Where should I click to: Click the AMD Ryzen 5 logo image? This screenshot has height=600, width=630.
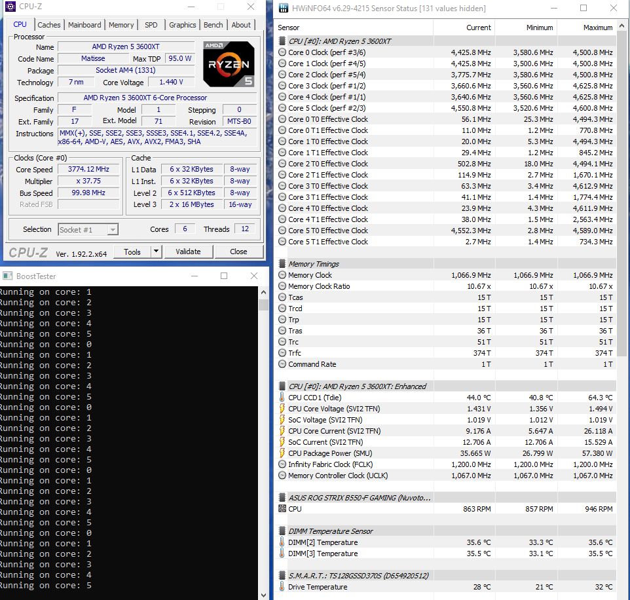(229, 64)
